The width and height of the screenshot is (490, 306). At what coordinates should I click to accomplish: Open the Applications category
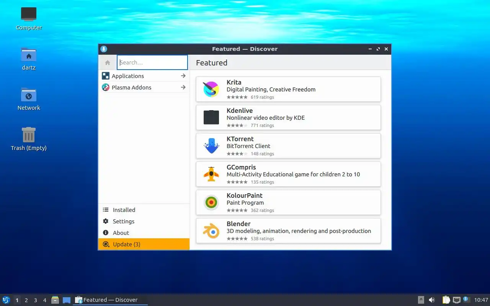144,76
